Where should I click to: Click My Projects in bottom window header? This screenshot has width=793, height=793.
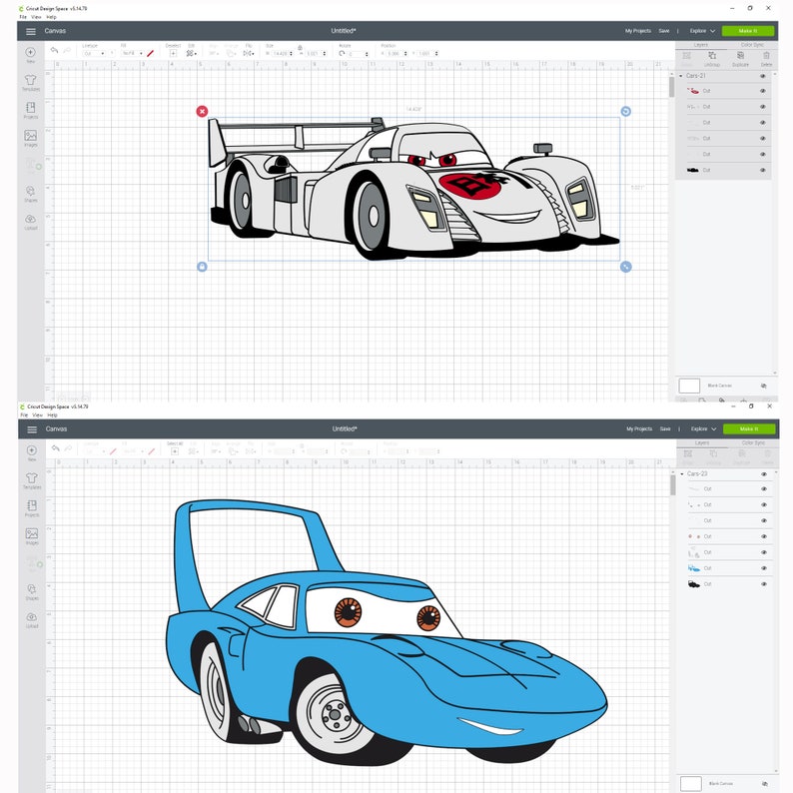[x=639, y=428]
